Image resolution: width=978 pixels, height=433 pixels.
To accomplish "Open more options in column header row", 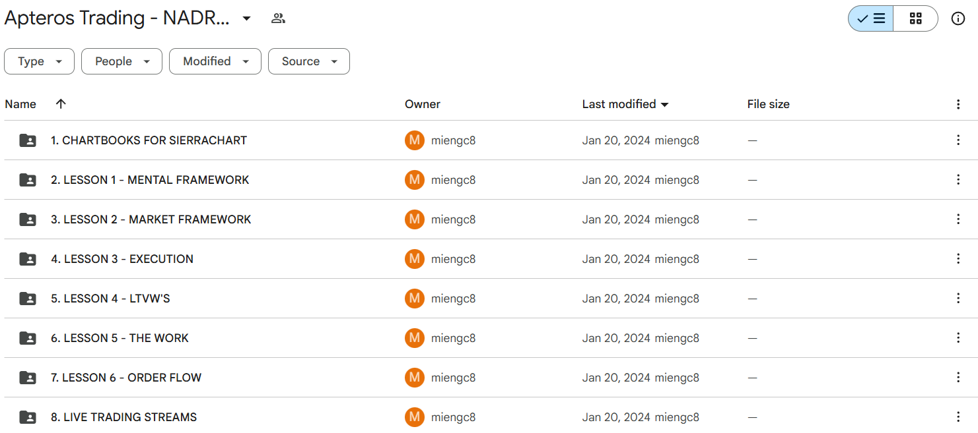I will (x=958, y=104).
